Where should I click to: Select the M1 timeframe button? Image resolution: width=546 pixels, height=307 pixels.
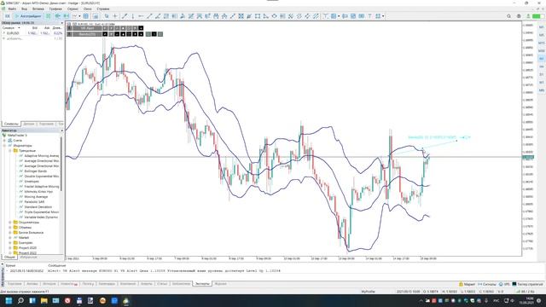coord(541,27)
